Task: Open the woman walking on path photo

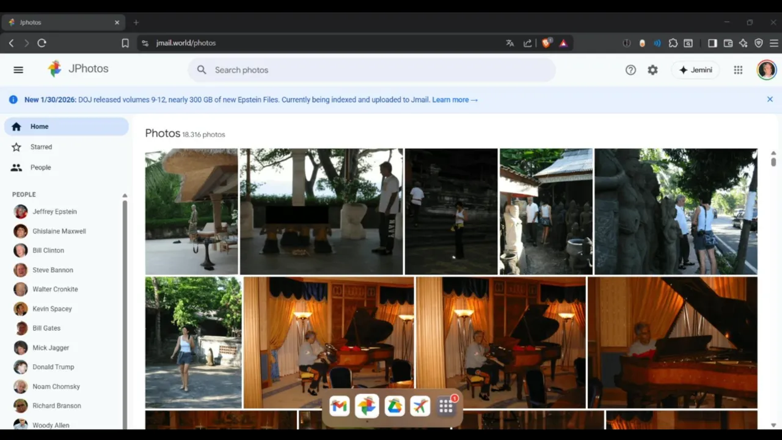Action: point(193,342)
